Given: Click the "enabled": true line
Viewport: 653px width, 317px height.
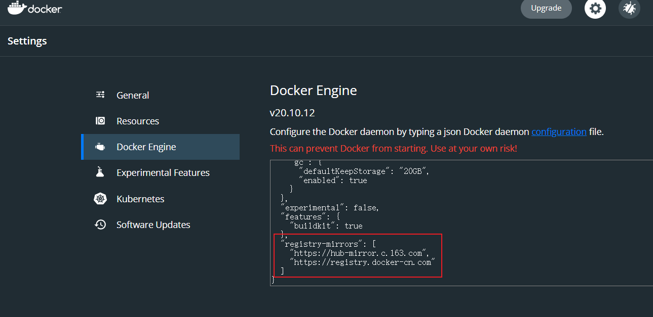Looking at the screenshot, I should pyautogui.click(x=333, y=180).
